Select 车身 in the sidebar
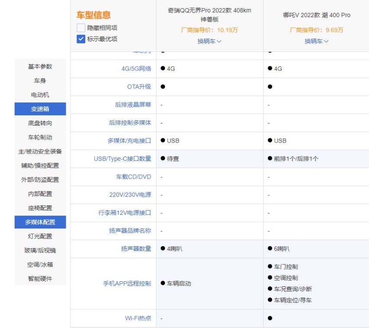Viewport: 369px width, 328px height. point(40,81)
